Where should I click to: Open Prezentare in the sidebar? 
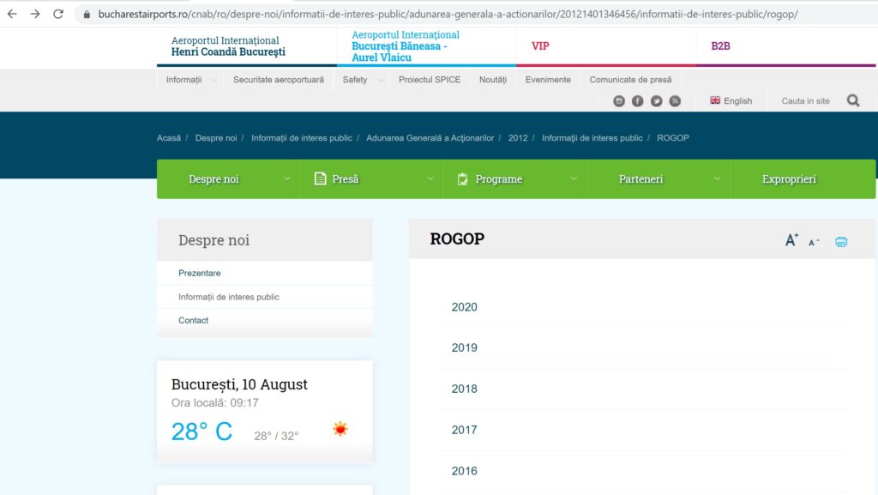199,274
